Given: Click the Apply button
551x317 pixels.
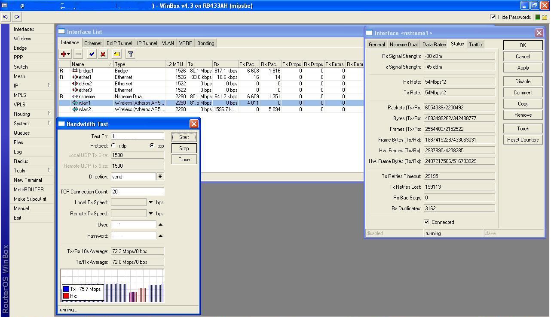Looking at the screenshot, I should click(523, 68).
